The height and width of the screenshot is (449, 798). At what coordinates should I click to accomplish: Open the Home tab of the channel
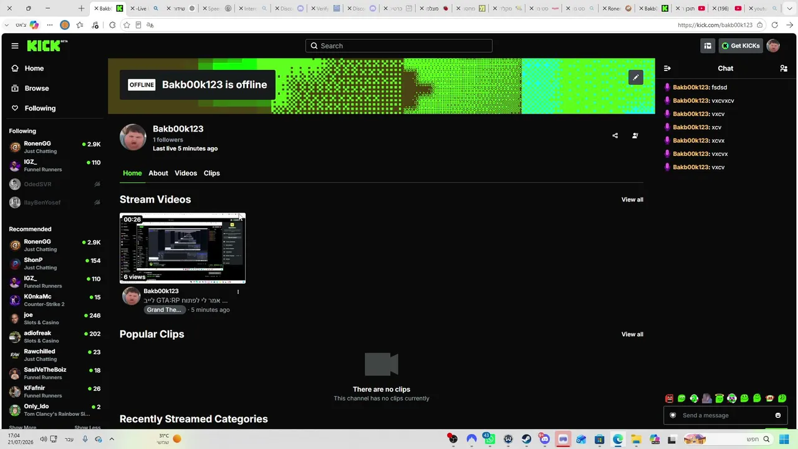(x=132, y=173)
